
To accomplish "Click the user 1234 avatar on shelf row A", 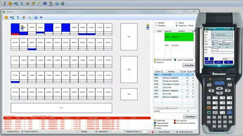I will coord(22,27).
